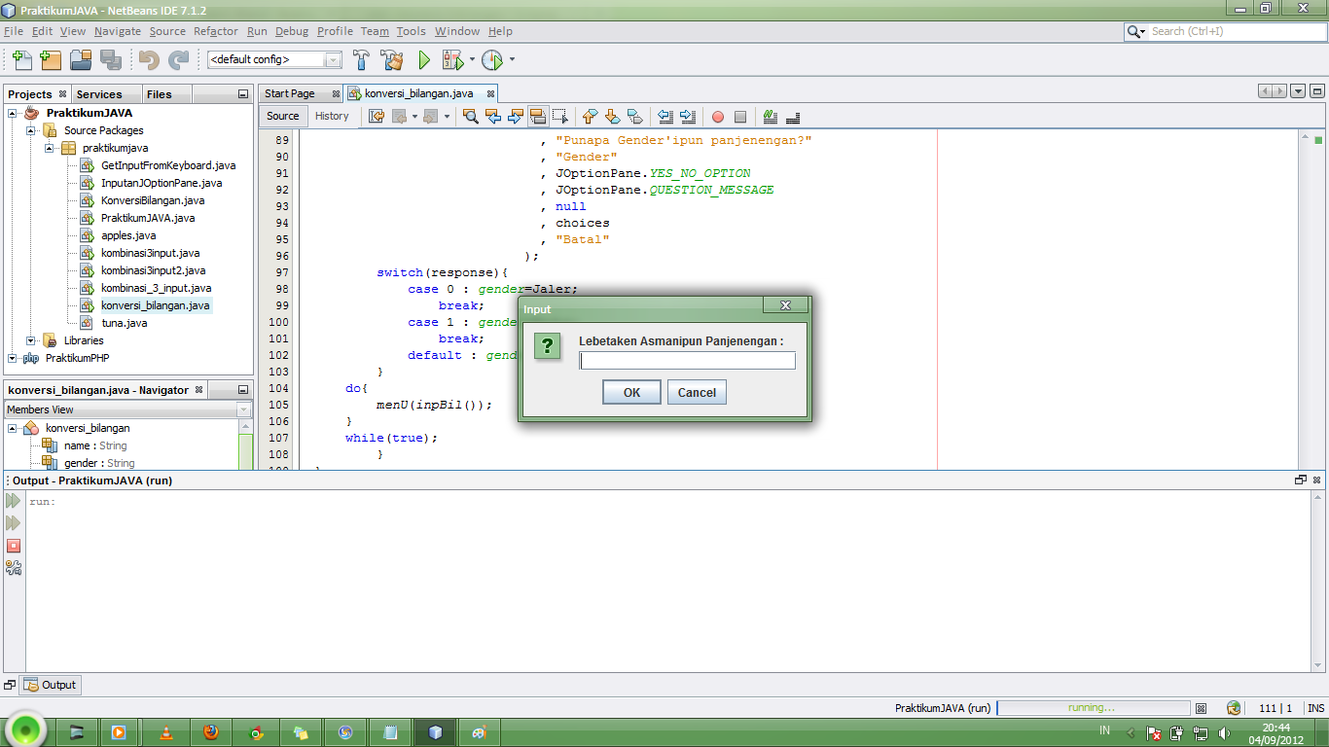
Task: Select tuna.java in the Projects tree
Action: [124, 323]
